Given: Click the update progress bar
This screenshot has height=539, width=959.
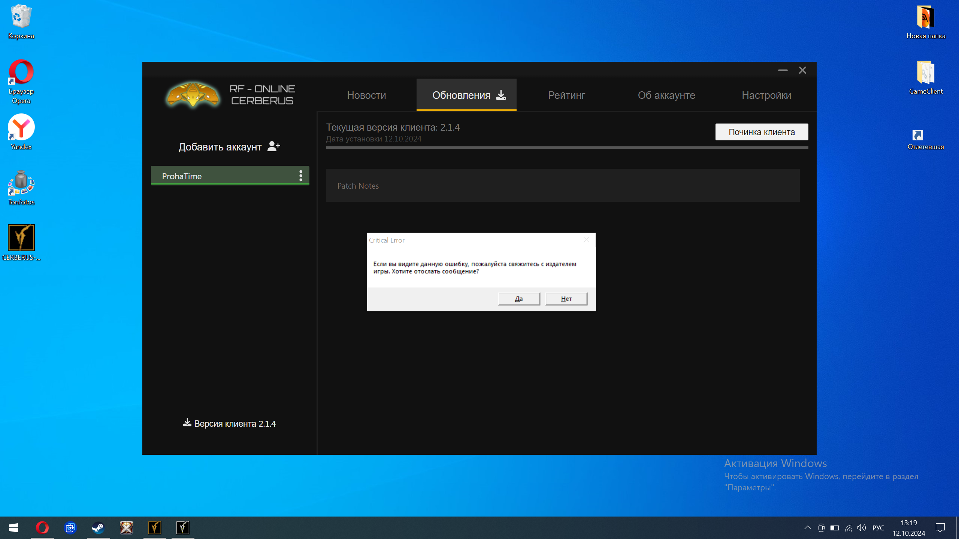Looking at the screenshot, I should (567, 148).
